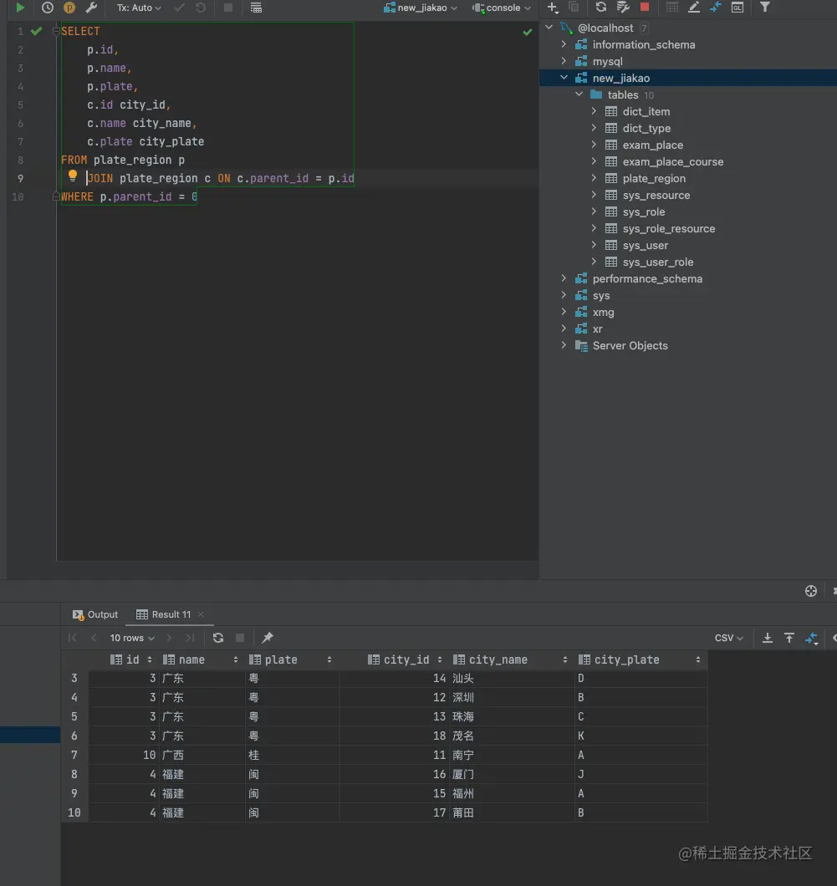Click the jump to query console QL icon
Viewport: 837px width, 886px height.
click(737, 7)
